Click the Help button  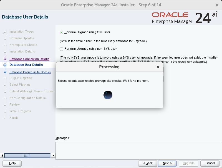coord(12,163)
